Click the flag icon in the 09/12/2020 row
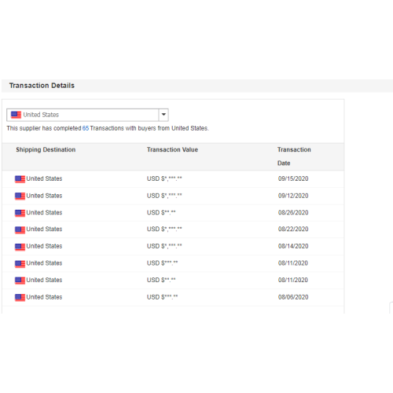This screenshot has width=393, height=393. [x=20, y=196]
